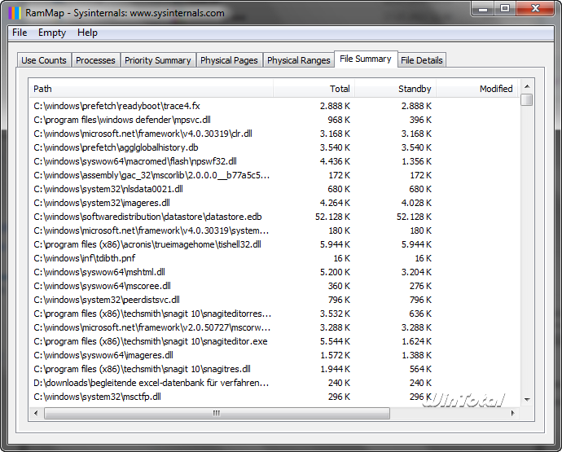Click the 1.624 K Standby value
The height and width of the screenshot is (452, 562).
pos(416,341)
